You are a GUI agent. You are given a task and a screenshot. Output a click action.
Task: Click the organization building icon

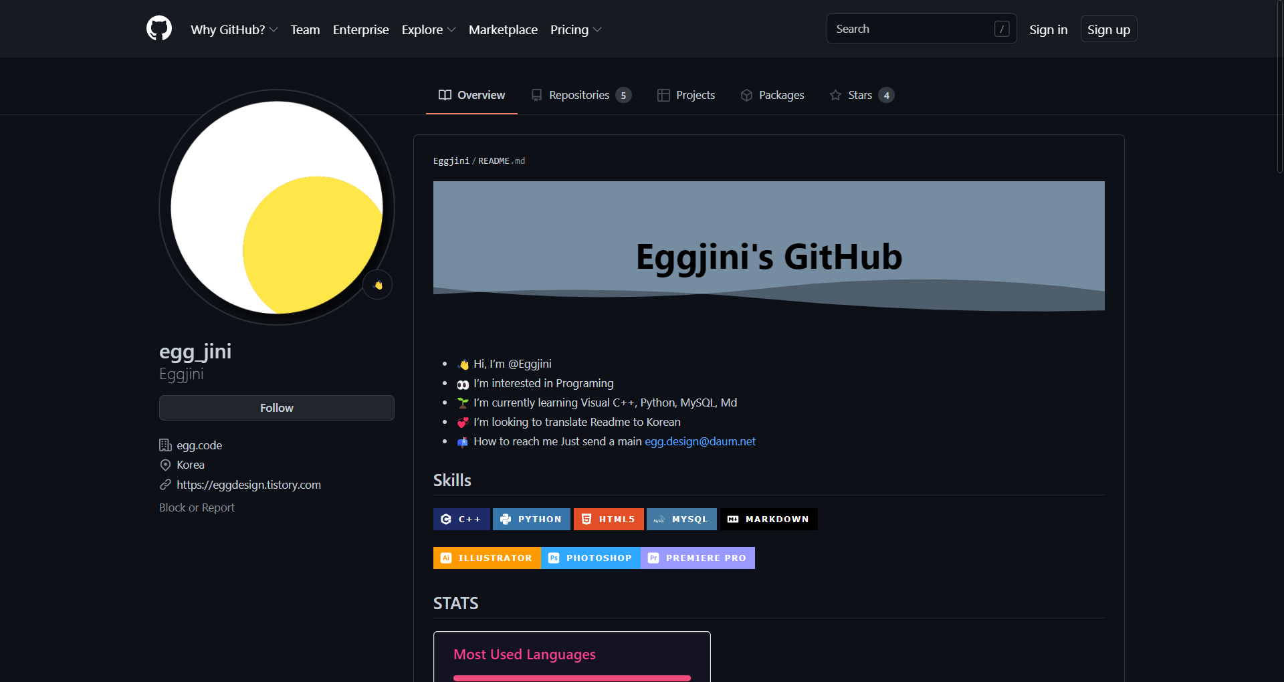165,445
